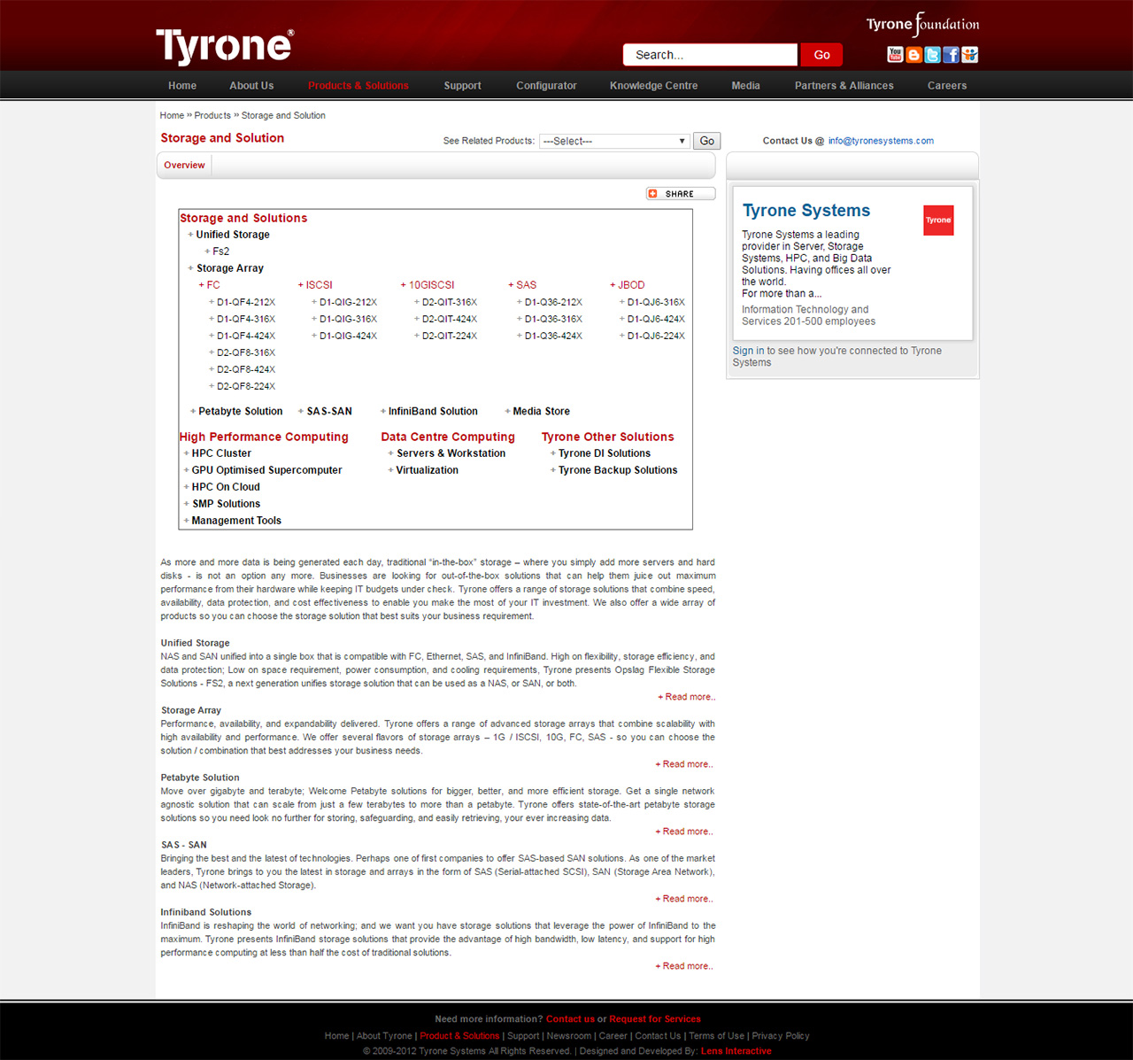Click the red Tyrone LinkedIn company logo

coord(938,220)
